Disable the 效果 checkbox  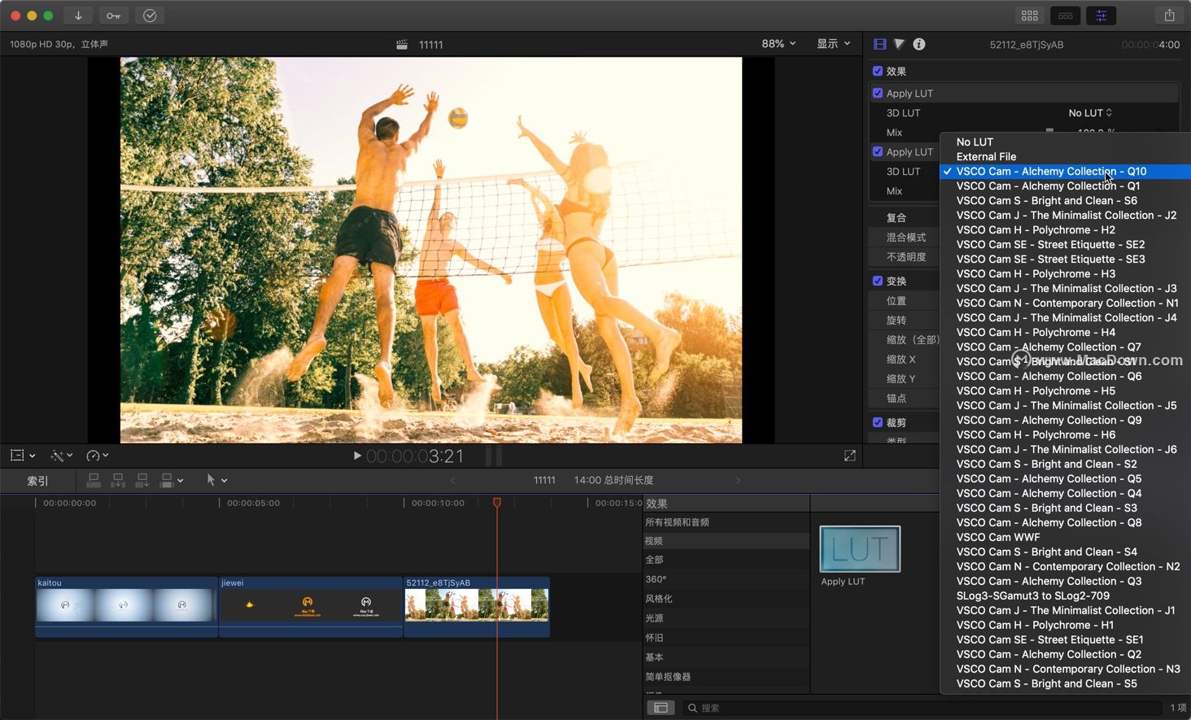[877, 71]
